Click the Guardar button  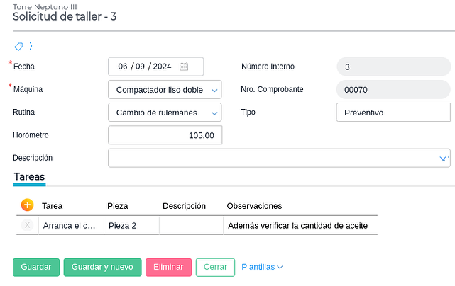point(35,267)
